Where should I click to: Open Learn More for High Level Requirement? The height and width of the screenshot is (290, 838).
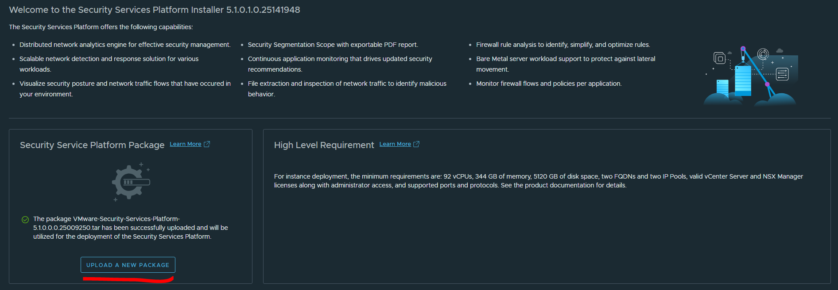395,144
